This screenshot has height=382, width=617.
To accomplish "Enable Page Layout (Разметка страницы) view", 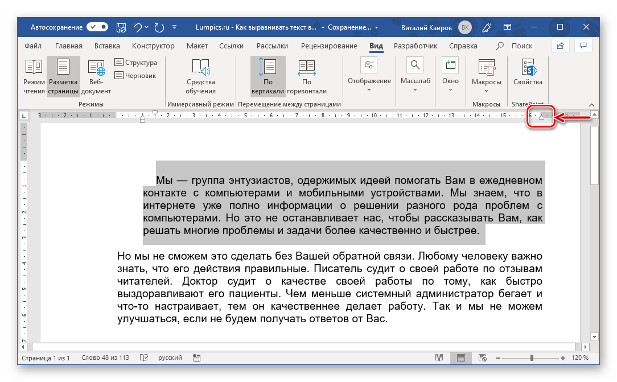I will (x=63, y=76).
